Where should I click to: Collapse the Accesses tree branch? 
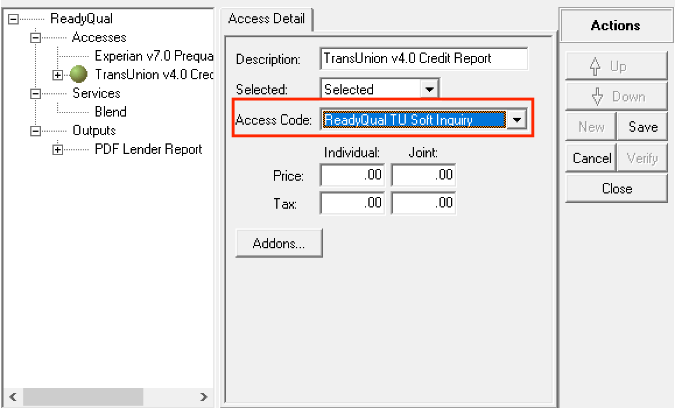[36, 38]
